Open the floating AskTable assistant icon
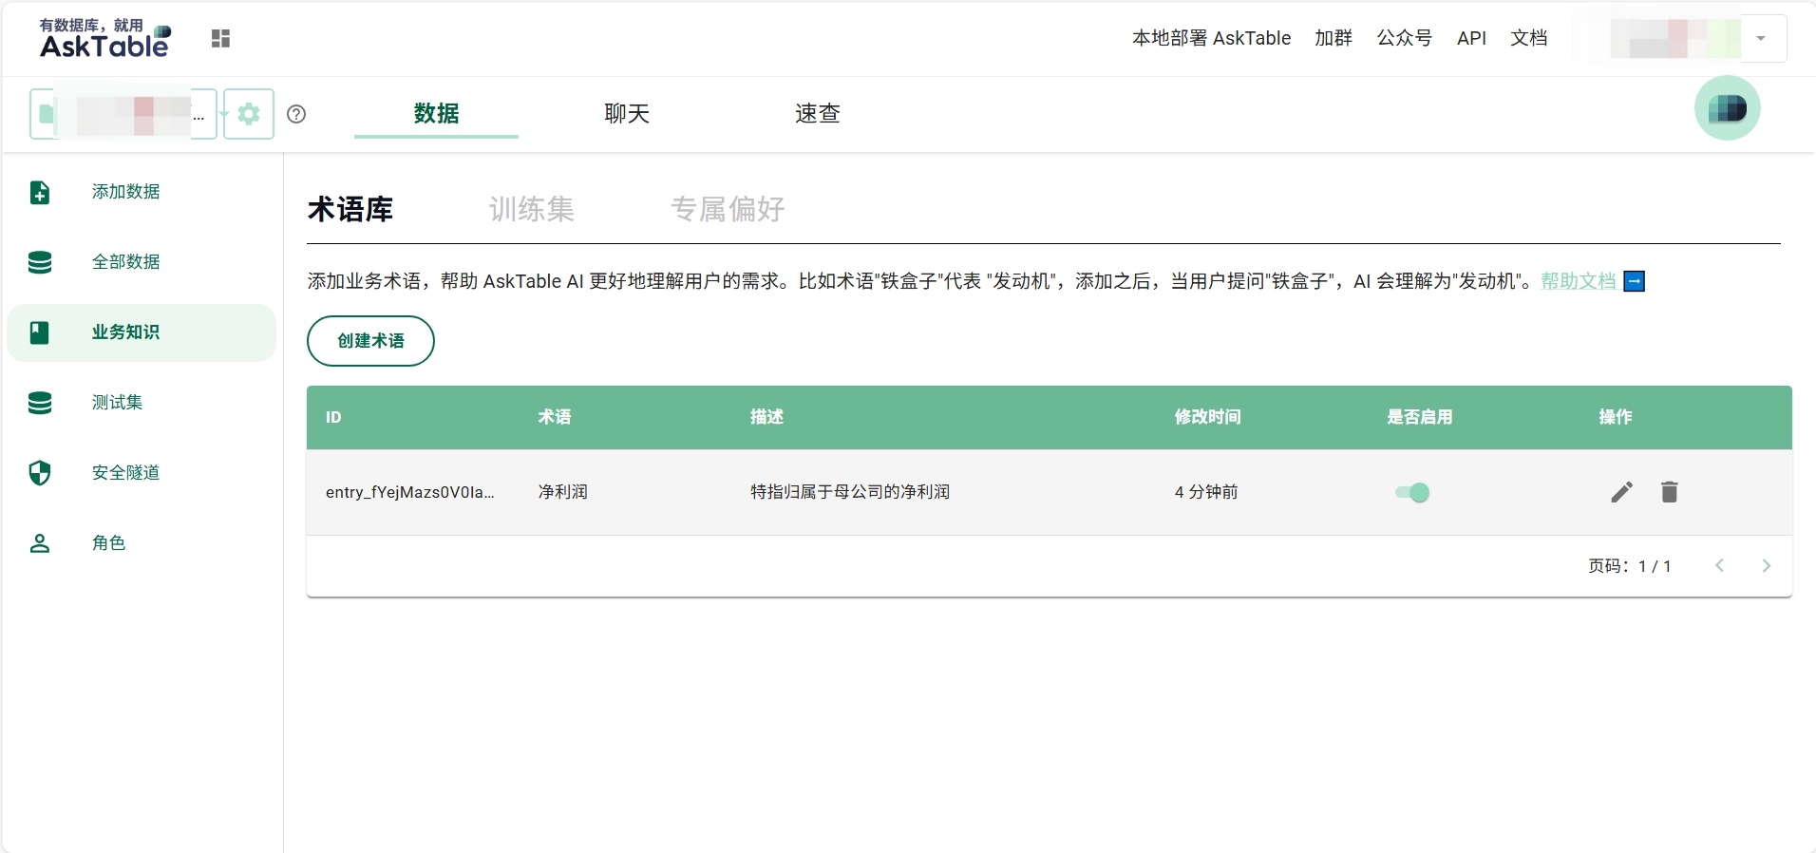Screen dimensions: 1816x853 click(1727, 108)
